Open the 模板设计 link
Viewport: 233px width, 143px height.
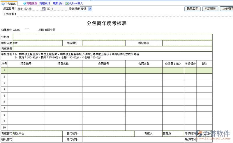tap(58, 3)
